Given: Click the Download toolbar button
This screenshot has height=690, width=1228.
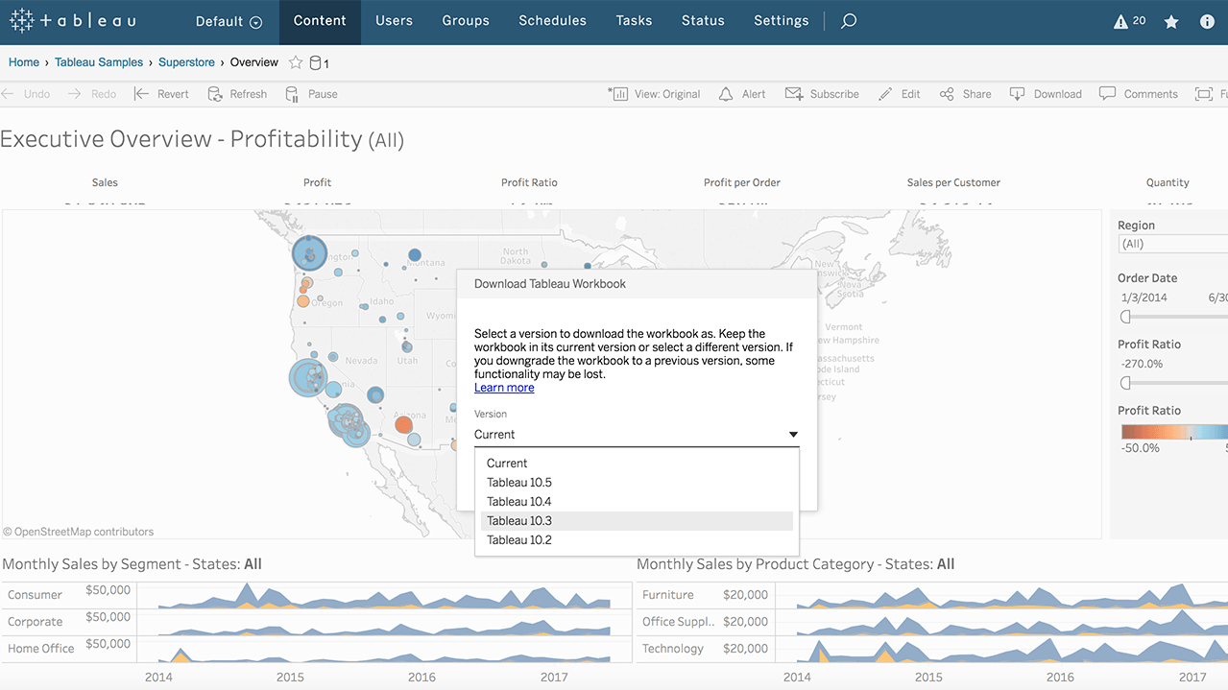Looking at the screenshot, I should point(1045,94).
